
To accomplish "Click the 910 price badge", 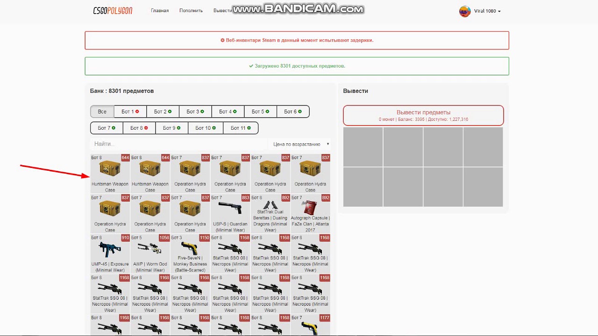I will 125,238.
